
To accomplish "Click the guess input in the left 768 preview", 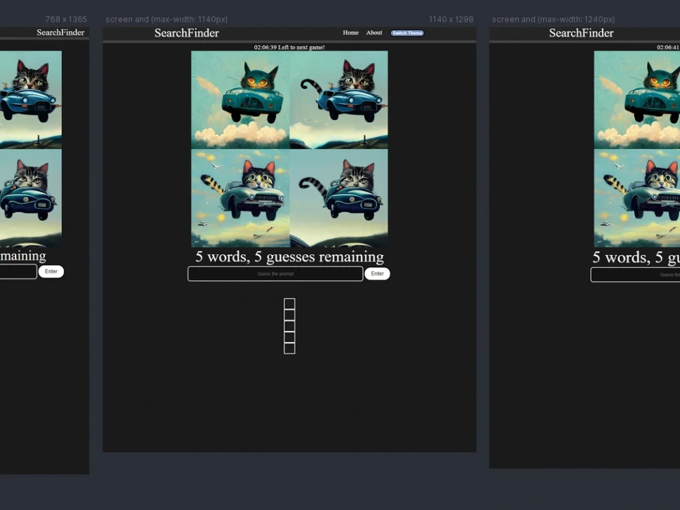I will [18, 271].
